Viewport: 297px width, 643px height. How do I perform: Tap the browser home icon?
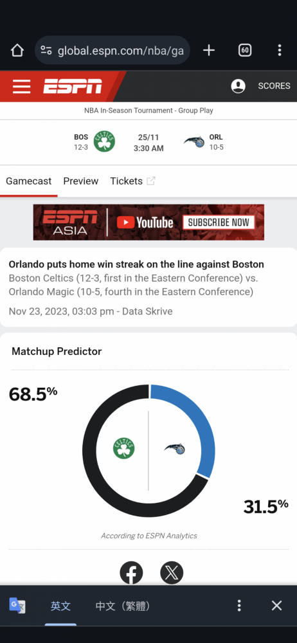(x=17, y=50)
